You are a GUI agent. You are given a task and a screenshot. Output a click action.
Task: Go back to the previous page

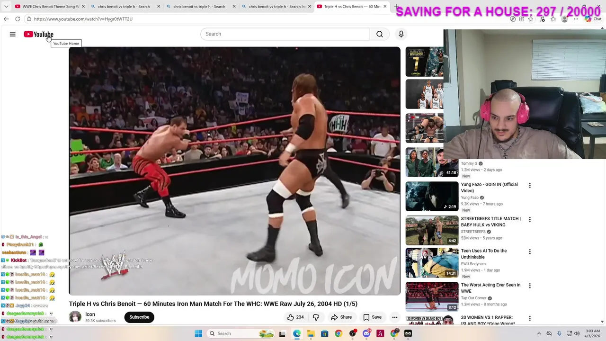pyautogui.click(x=6, y=19)
